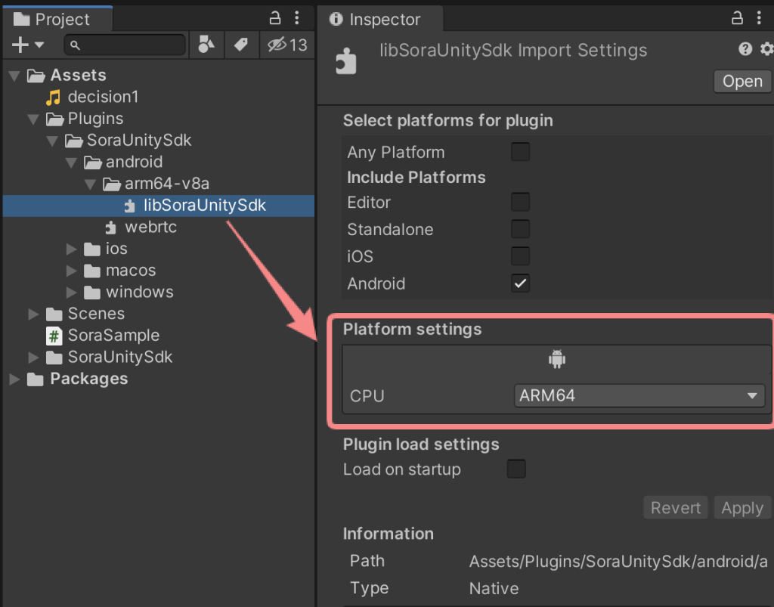This screenshot has width=774, height=607.
Task: Enable the Standalone platform checkbox
Action: point(520,229)
